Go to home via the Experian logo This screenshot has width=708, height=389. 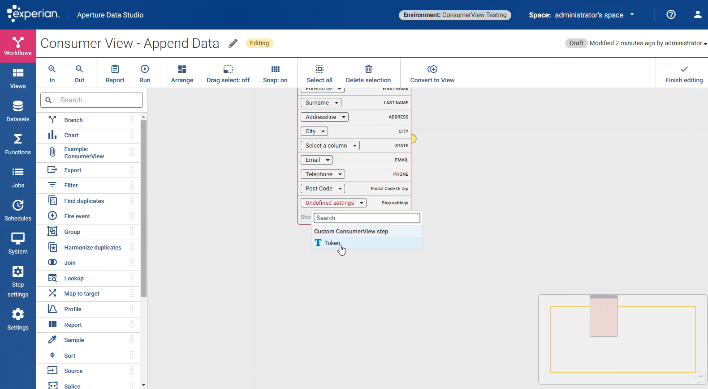[x=33, y=13]
